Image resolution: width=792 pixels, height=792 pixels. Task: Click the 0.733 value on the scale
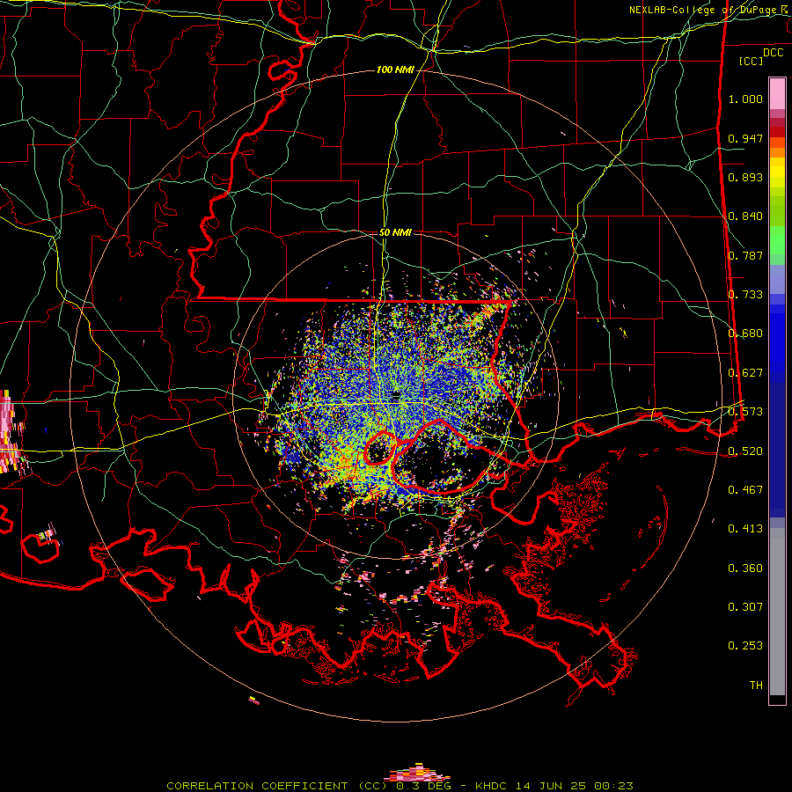(x=745, y=295)
